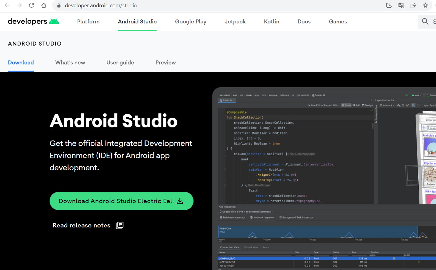Click the downloads icon in the browser toolbar
The height and width of the screenshot is (270, 436).
(389, 5)
